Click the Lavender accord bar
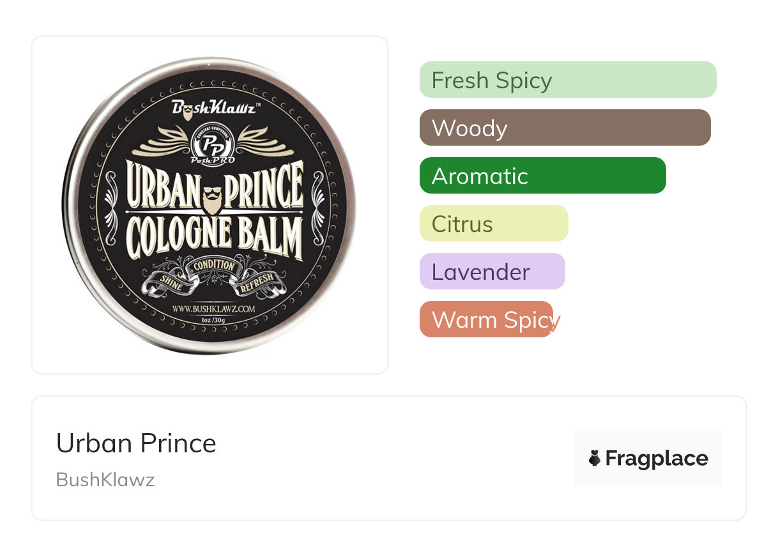 (x=492, y=272)
